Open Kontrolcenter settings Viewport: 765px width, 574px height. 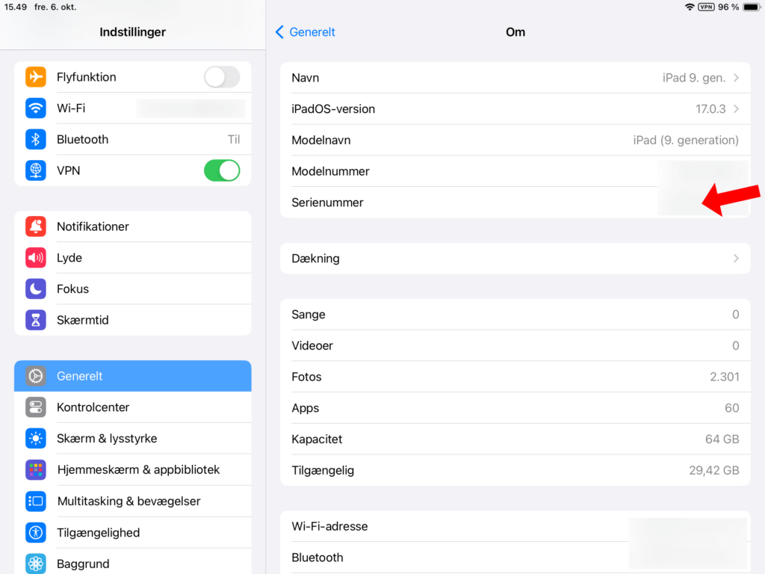[x=133, y=407]
